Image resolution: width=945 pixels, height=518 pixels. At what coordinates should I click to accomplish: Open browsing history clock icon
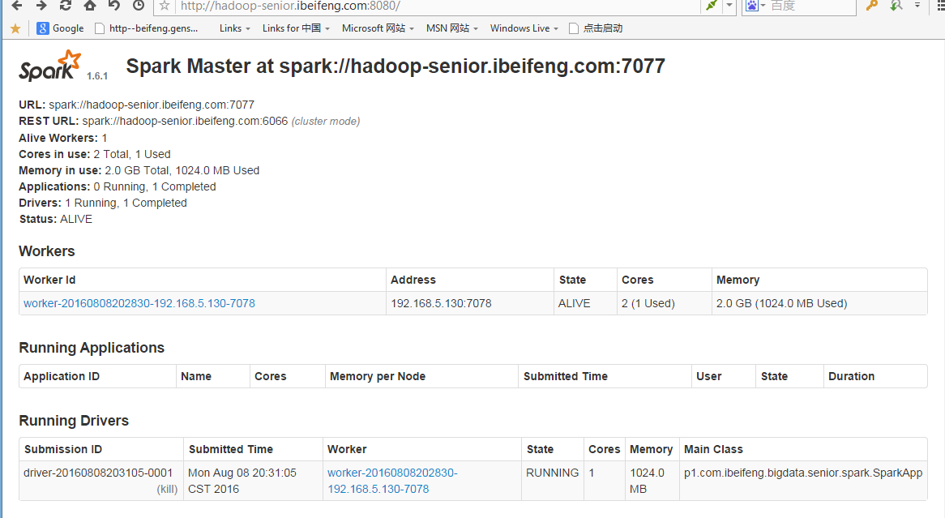(x=139, y=6)
